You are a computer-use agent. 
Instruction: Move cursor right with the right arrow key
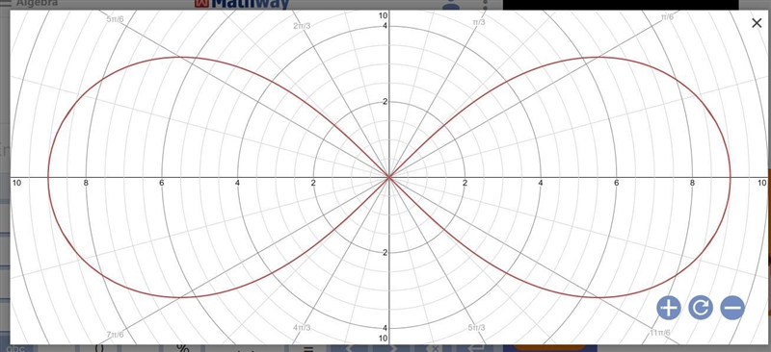(x=392, y=348)
